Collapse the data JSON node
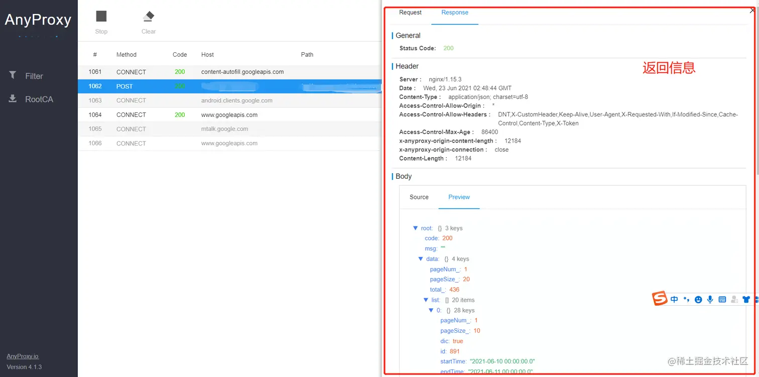This screenshot has height=377, width=759. [421, 259]
